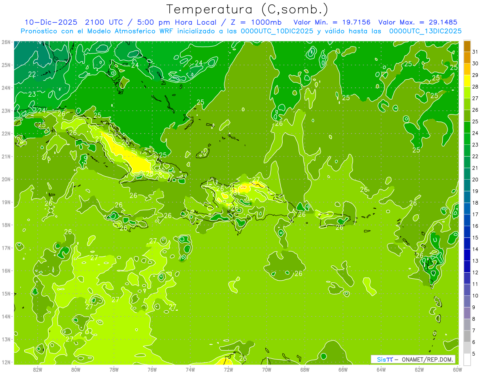486x375 pixels.
Task: Pick the dark blue swatch between legend values 13 and 14
Action: click(x=467, y=255)
